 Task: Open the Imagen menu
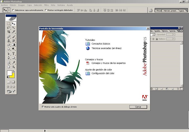(21, 5)
